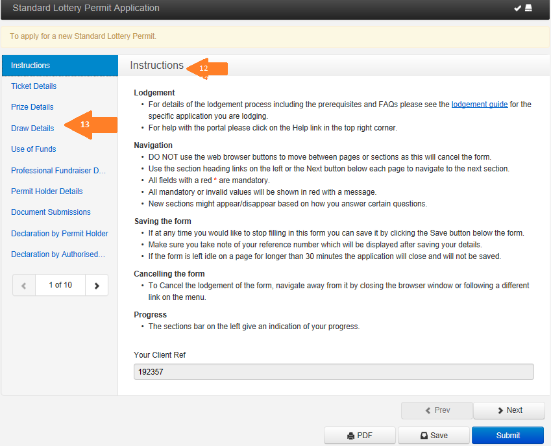
Task: Click the checkmark icon in the header
Action: click(x=517, y=8)
